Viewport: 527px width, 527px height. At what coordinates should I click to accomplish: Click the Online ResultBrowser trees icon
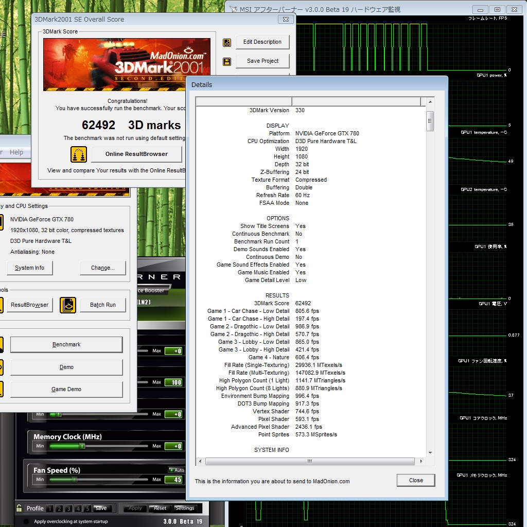(x=79, y=154)
